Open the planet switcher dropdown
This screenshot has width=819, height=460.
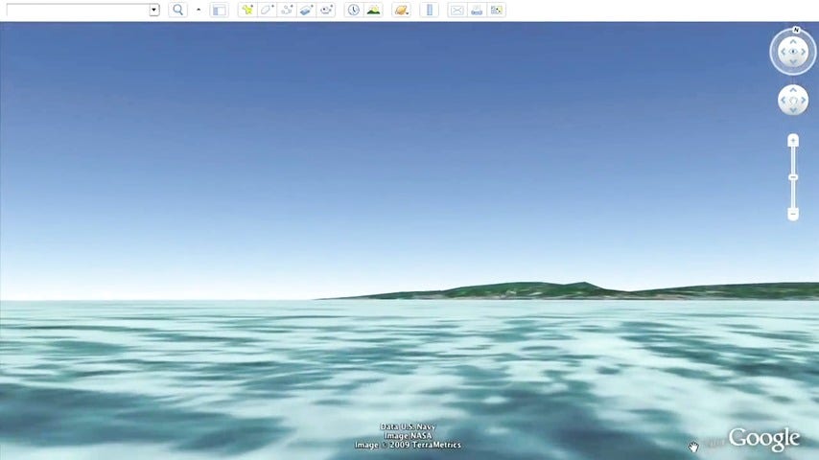coord(401,10)
